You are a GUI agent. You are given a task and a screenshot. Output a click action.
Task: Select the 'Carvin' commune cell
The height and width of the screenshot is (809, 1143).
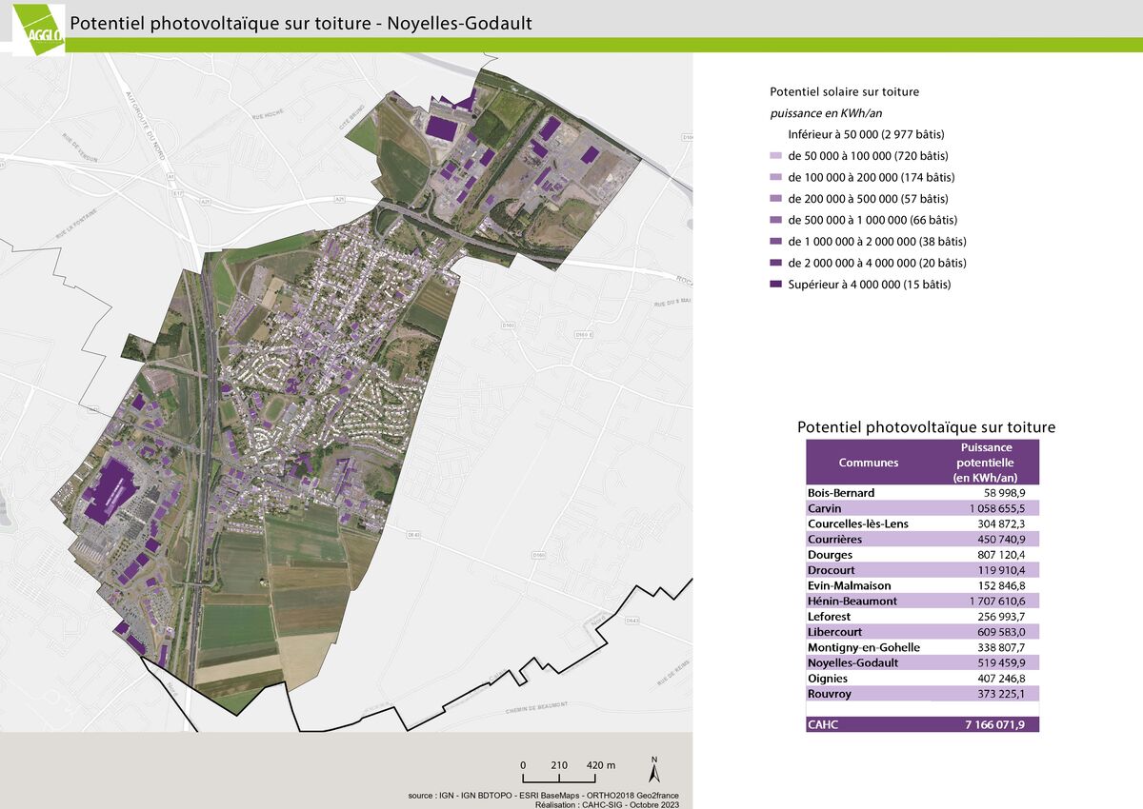(x=825, y=509)
